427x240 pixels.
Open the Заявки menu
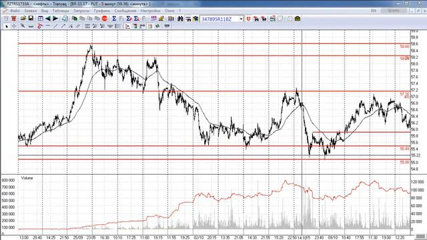(30, 11)
